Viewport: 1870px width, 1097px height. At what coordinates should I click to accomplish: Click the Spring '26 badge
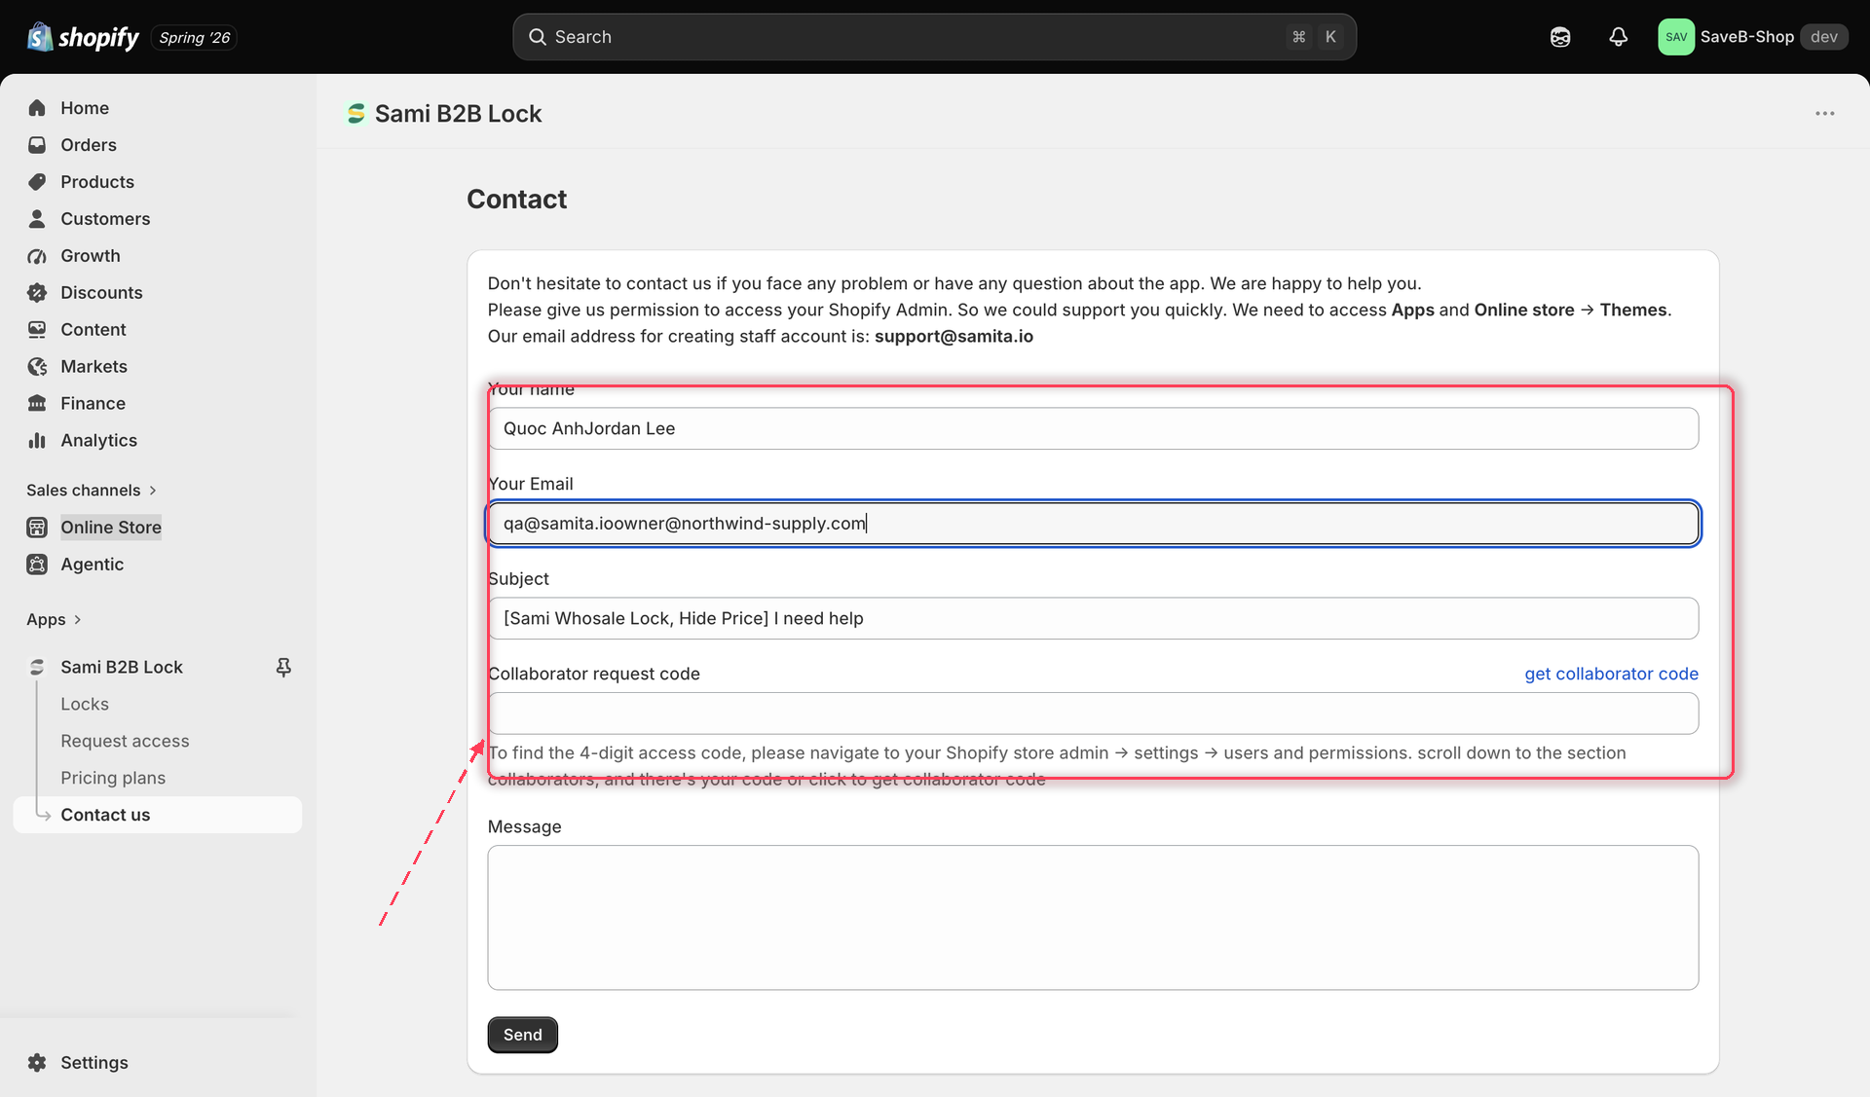195,37
